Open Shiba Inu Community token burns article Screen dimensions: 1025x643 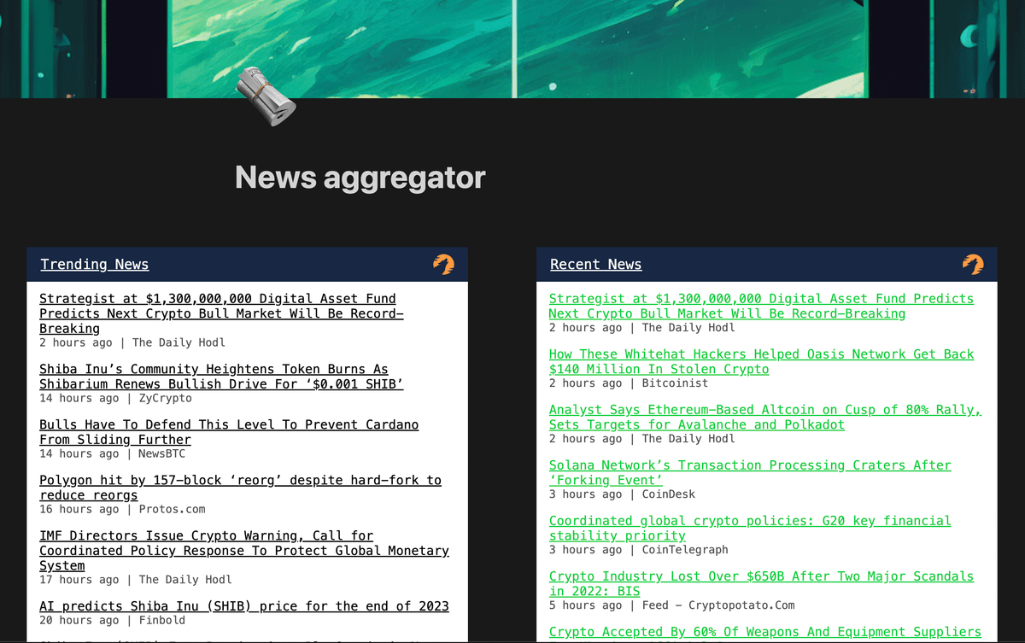pos(221,377)
